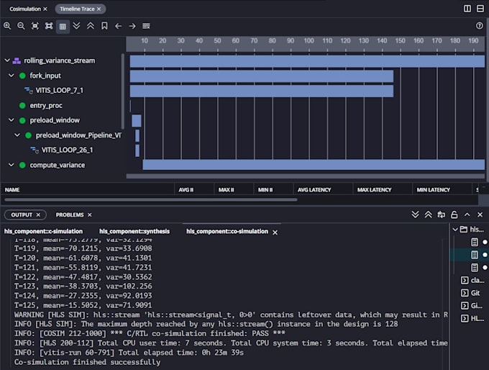Fit timeline to view
This screenshot has width=489, height=370.
[35, 26]
